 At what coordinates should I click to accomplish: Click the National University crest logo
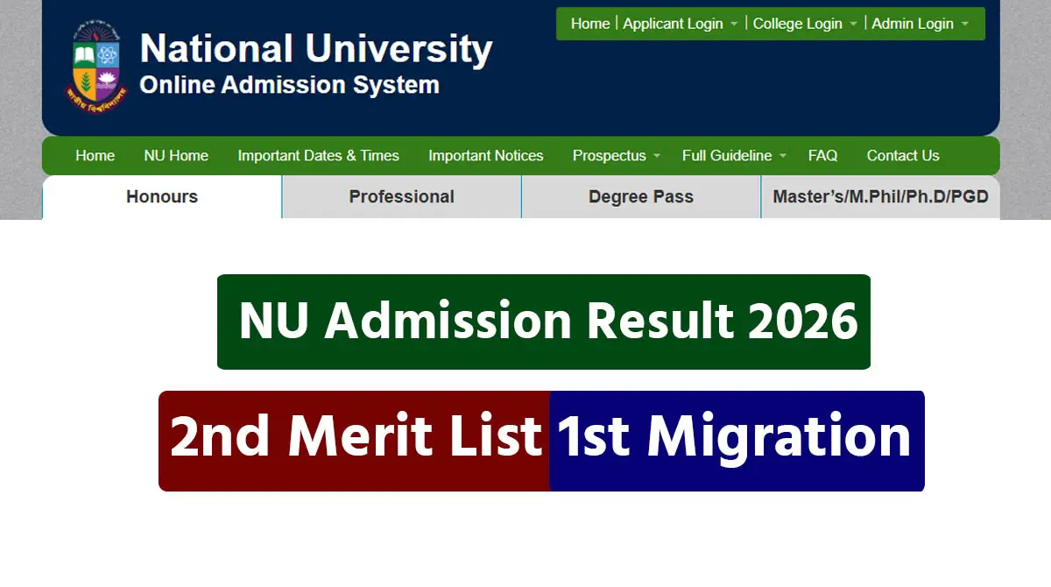coord(96,66)
